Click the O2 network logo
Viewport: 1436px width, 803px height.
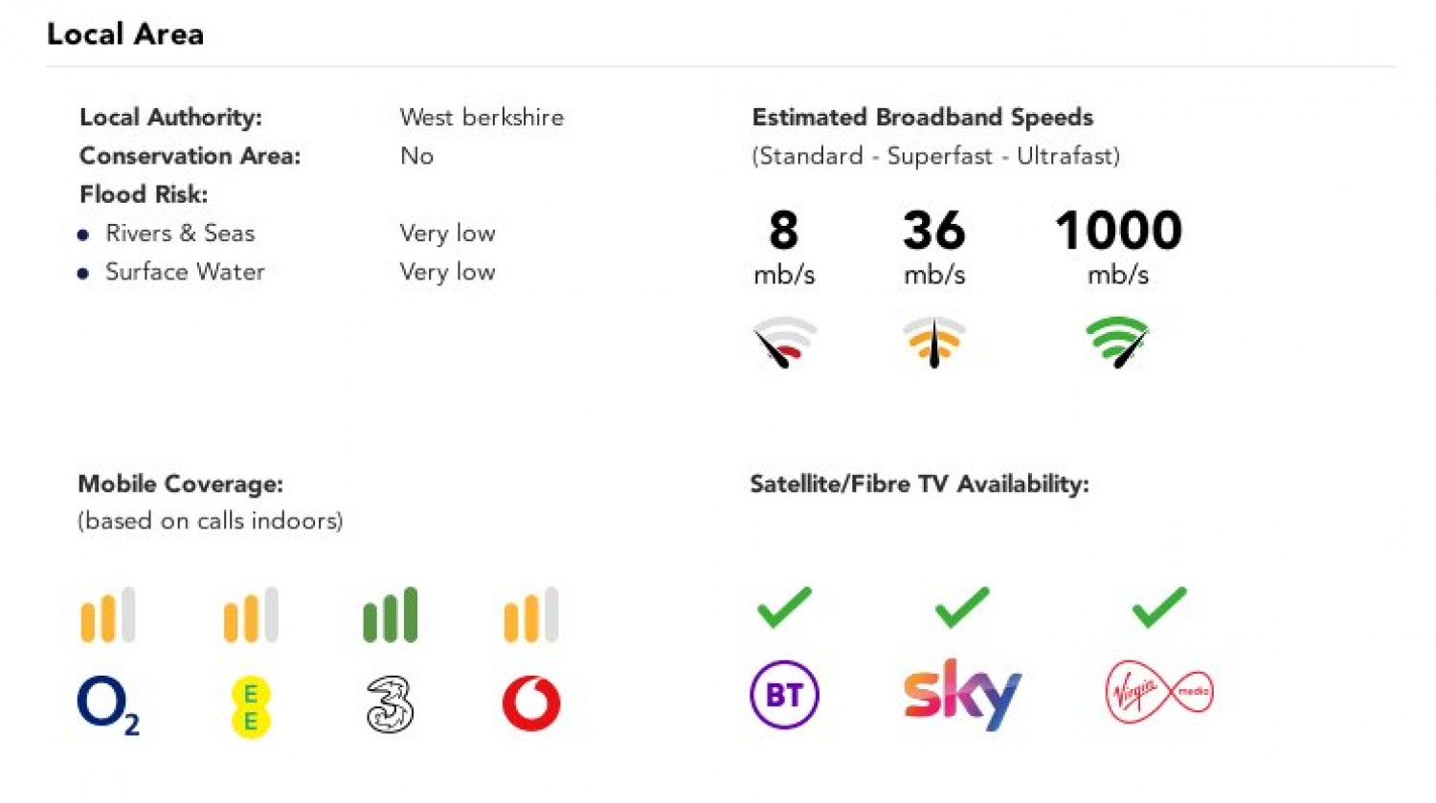click(x=107, y=704)
